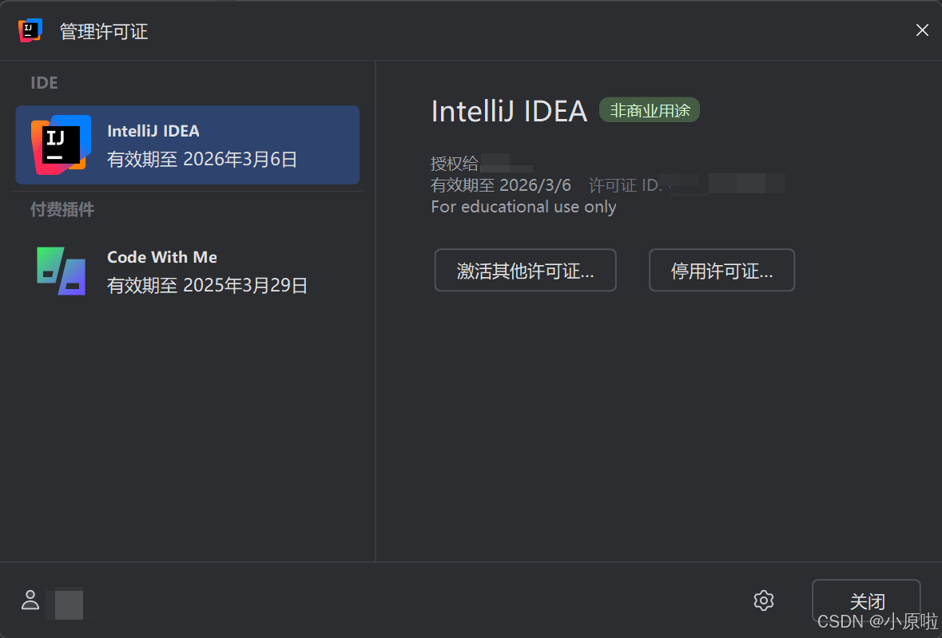Click the 非商业用途 badge
The image size is (942, 638).
[650, 110]
